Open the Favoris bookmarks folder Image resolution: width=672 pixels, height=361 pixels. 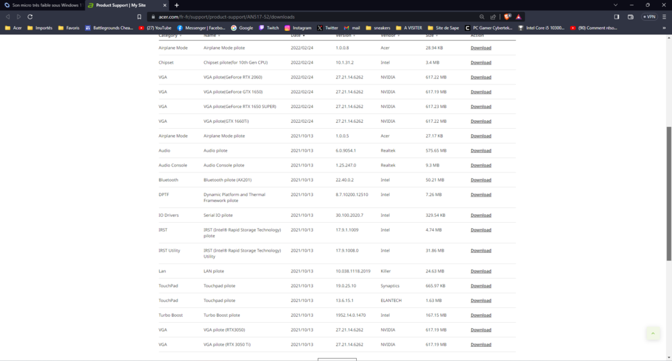pyautogui.click(x=69, y=28)
